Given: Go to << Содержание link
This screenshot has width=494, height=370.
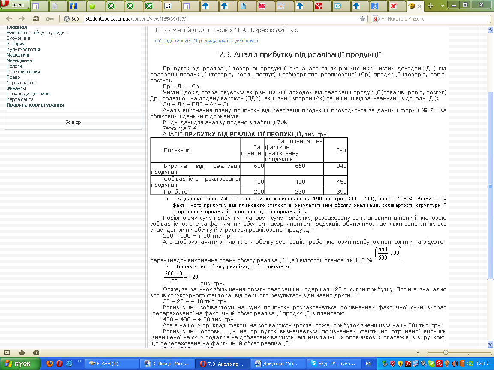Looking at the screenshot, I should click(172, 41).
